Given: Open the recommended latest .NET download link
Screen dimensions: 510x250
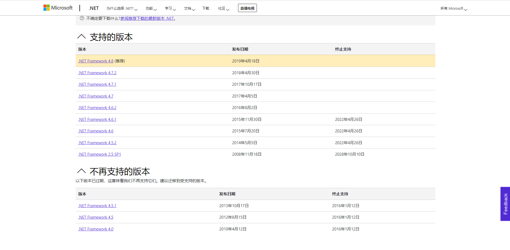Looking at the screenshot, I should pyautogui.click(x=147, y=18).
